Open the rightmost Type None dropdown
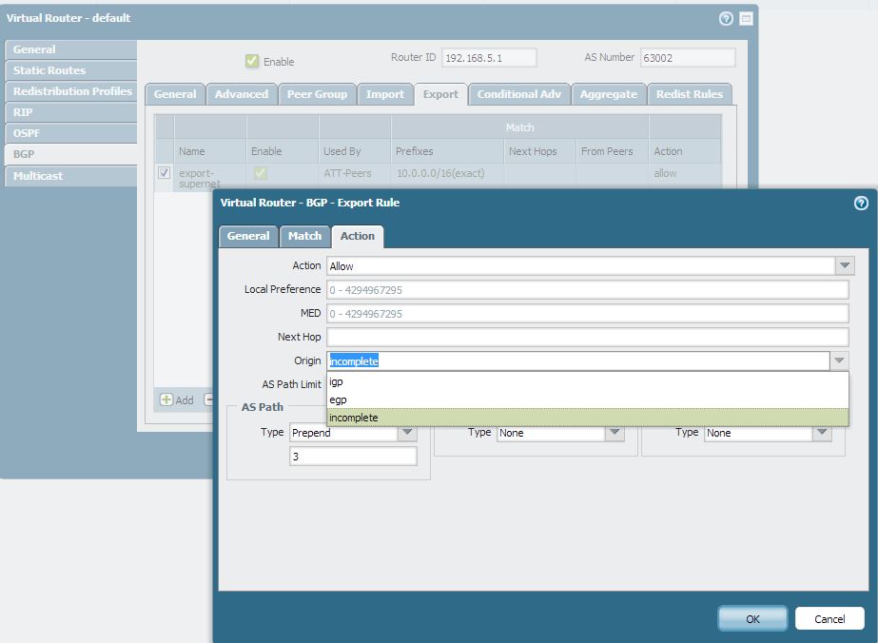This screenshot has height=643, width=878. (x=822, y=433)
